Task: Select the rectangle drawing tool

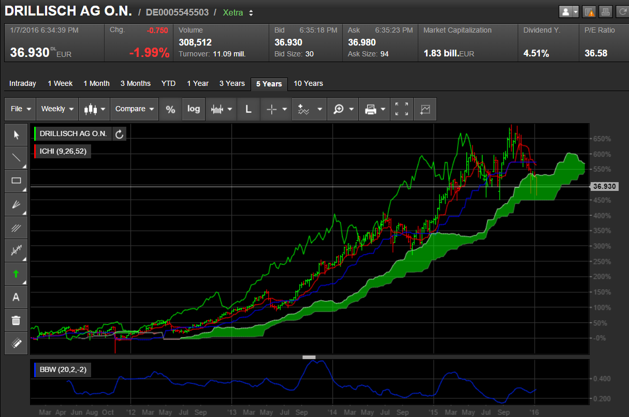Action: pos(16,181)
